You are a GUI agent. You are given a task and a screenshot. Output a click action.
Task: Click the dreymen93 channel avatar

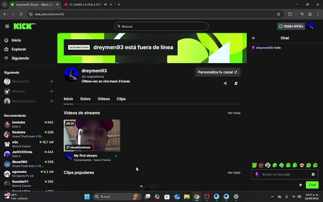[x=71, y=75]
